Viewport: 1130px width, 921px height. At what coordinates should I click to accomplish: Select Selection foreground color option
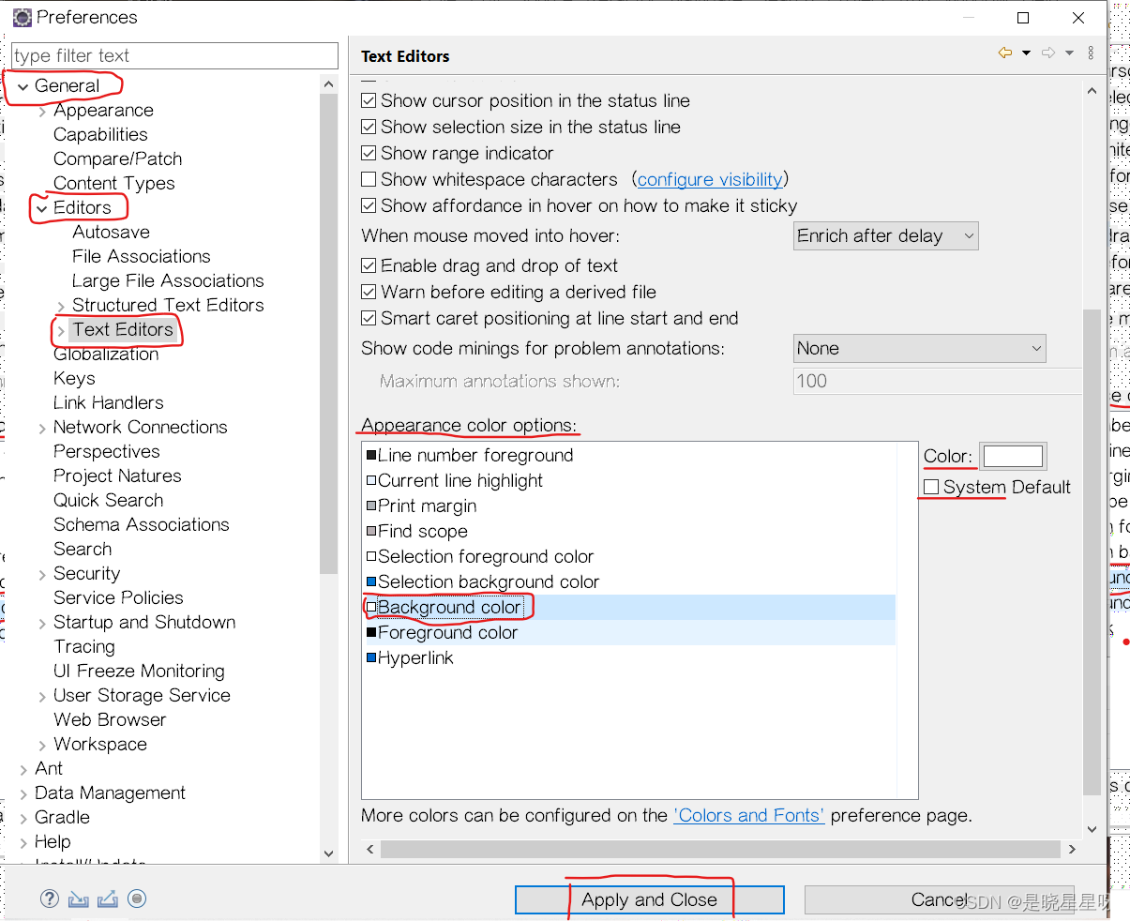point(480,556)
